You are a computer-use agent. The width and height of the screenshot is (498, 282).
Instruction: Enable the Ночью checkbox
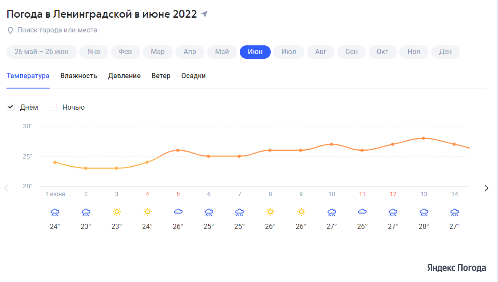point(53,107)
